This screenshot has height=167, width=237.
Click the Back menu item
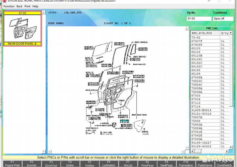19,6
